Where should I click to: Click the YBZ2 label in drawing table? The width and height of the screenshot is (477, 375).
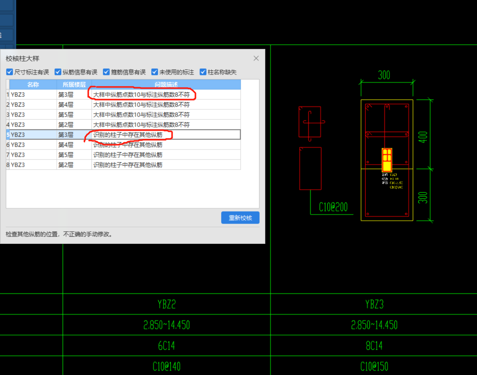167,304
